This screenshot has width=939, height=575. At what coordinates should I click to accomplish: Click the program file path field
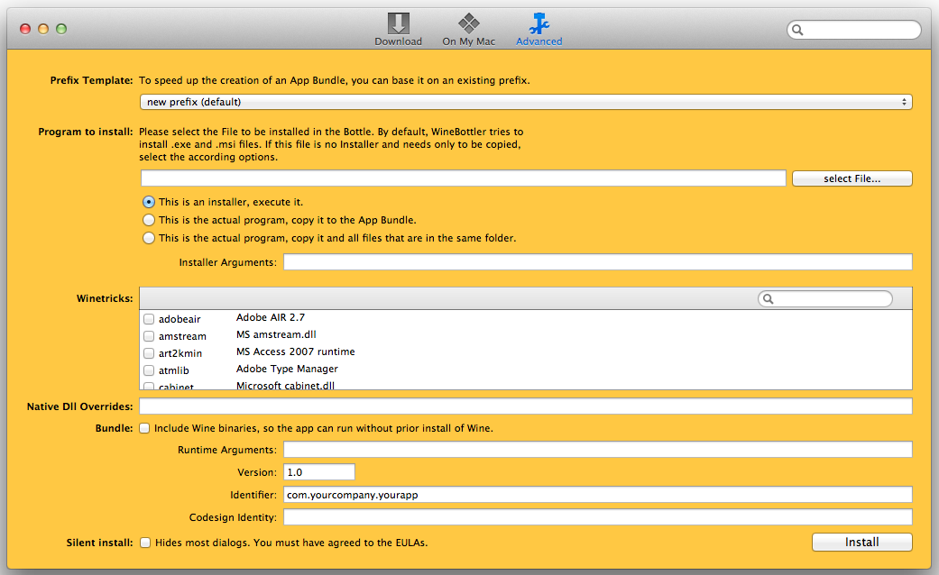(x=464, y=178)
